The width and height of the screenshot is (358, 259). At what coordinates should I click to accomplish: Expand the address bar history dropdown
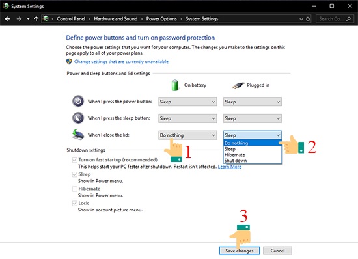pos(301,19)
